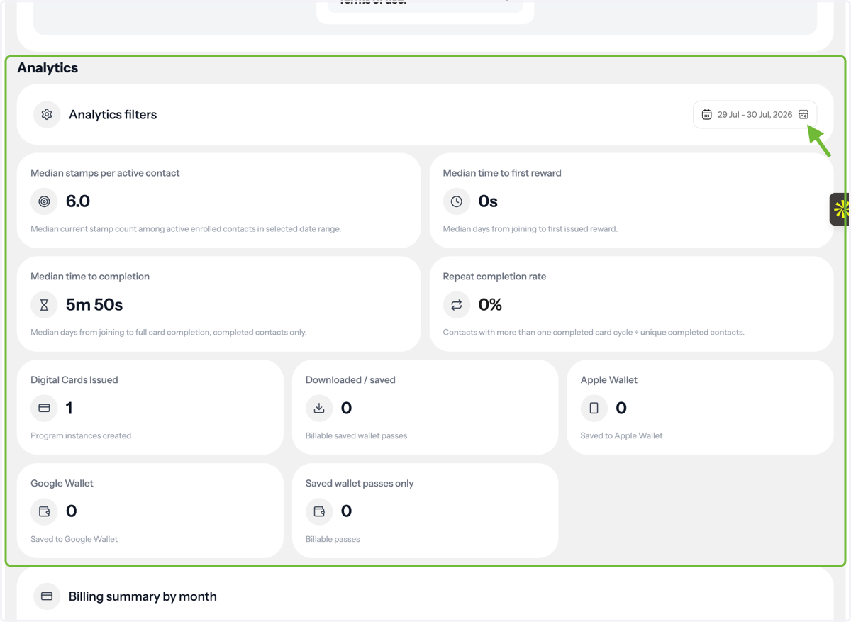Screen dimensions: 851x622
Task: Click the Apple Wallet card title
Action: 609,380
